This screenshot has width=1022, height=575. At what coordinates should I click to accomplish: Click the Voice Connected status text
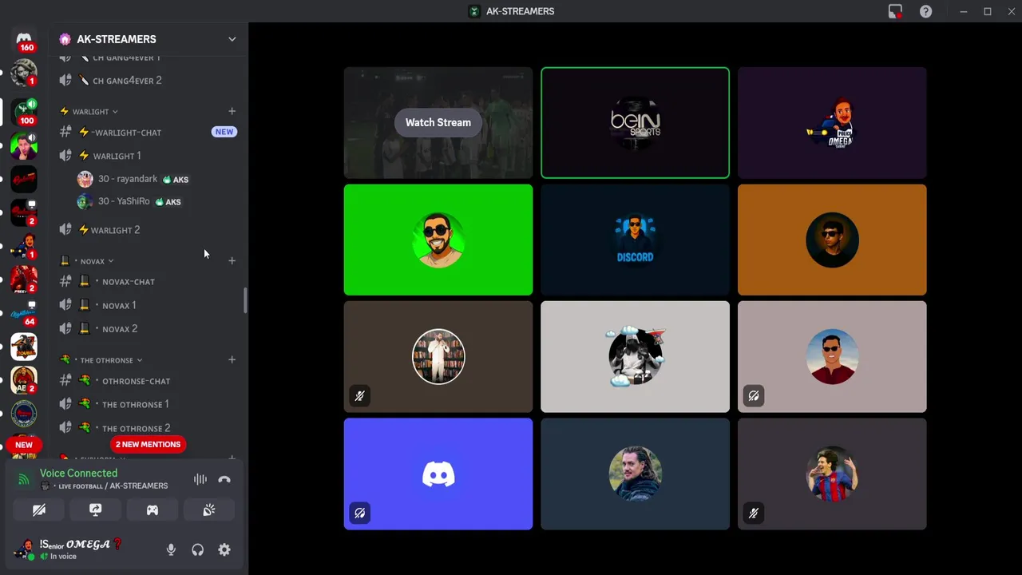(78, 474)
